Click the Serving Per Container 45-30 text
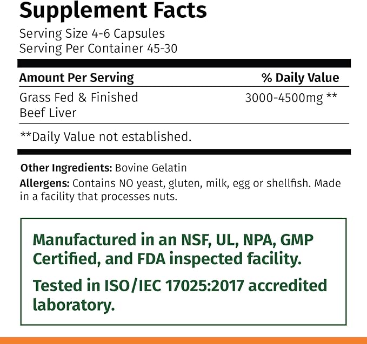Viewport: 367px width, 344px height. pos(98,47)
